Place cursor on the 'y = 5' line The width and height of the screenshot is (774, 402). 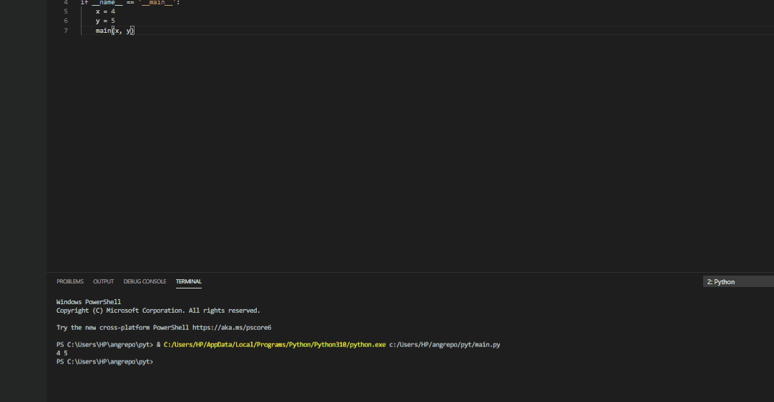[x=105, y=21]
